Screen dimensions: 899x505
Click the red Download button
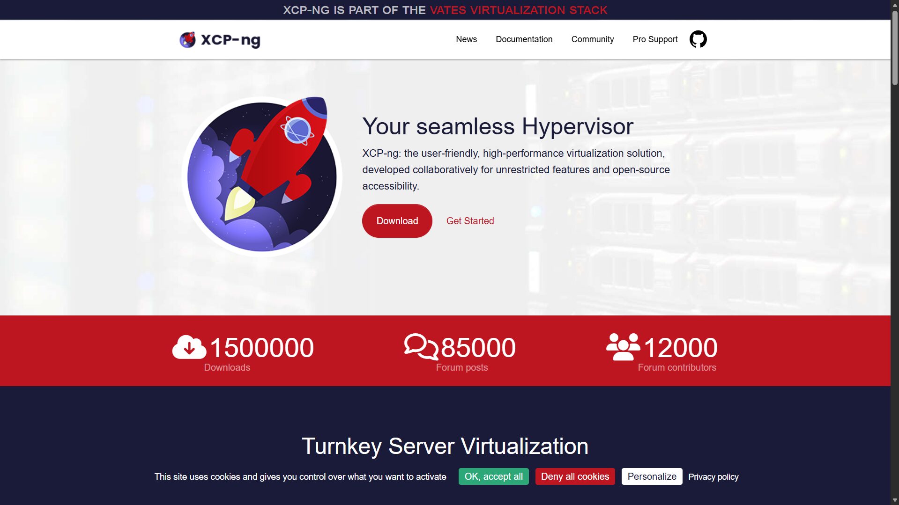tap(397, 221)
